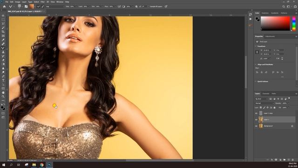Select the Gradient tool
Viewport: 298px width, 168px height.
click(x=3, y=64)
